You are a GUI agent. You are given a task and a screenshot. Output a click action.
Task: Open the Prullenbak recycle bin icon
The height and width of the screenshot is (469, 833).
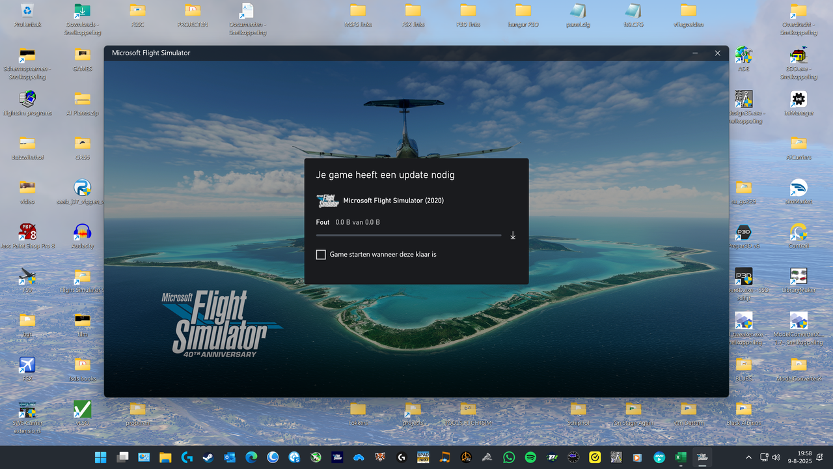pos(27,10)
